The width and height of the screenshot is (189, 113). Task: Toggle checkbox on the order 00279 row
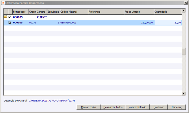(10, 22)
